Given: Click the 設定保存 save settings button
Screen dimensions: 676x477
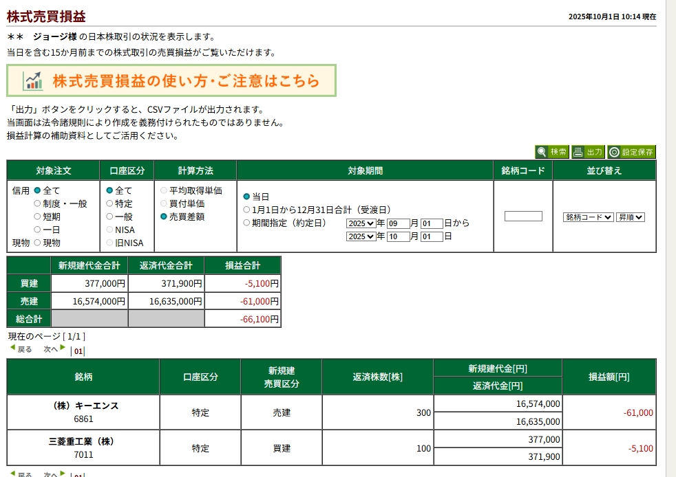Looking at the screenshot, I should click(631, 152).
